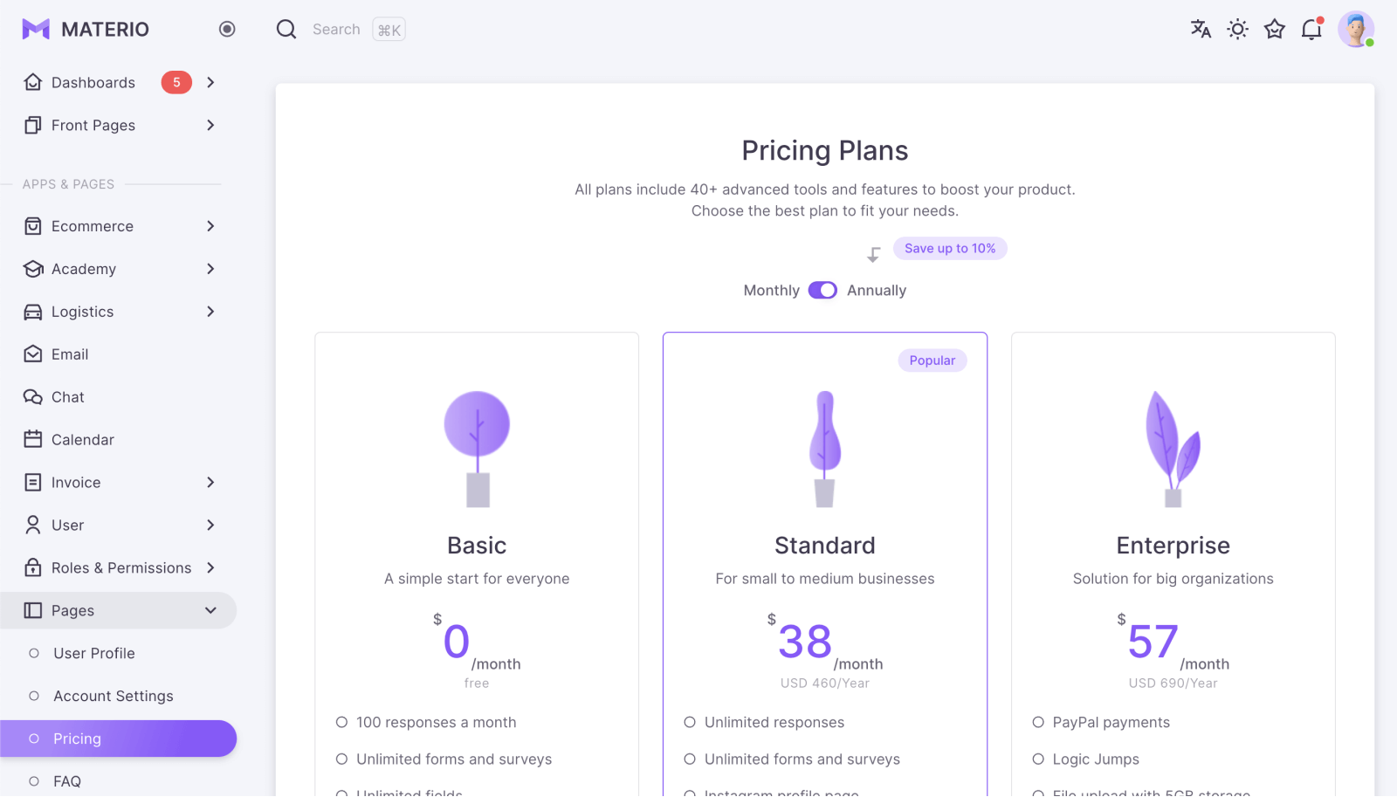This screenshot has height=797, width=1397.
Task: Toggle the Monthly/Annually billing switch
Action: [822, 290]
